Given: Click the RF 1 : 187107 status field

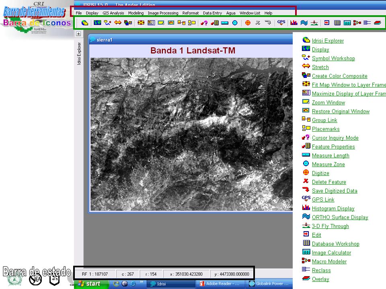Looking at the screenshot, I should 95,274.
